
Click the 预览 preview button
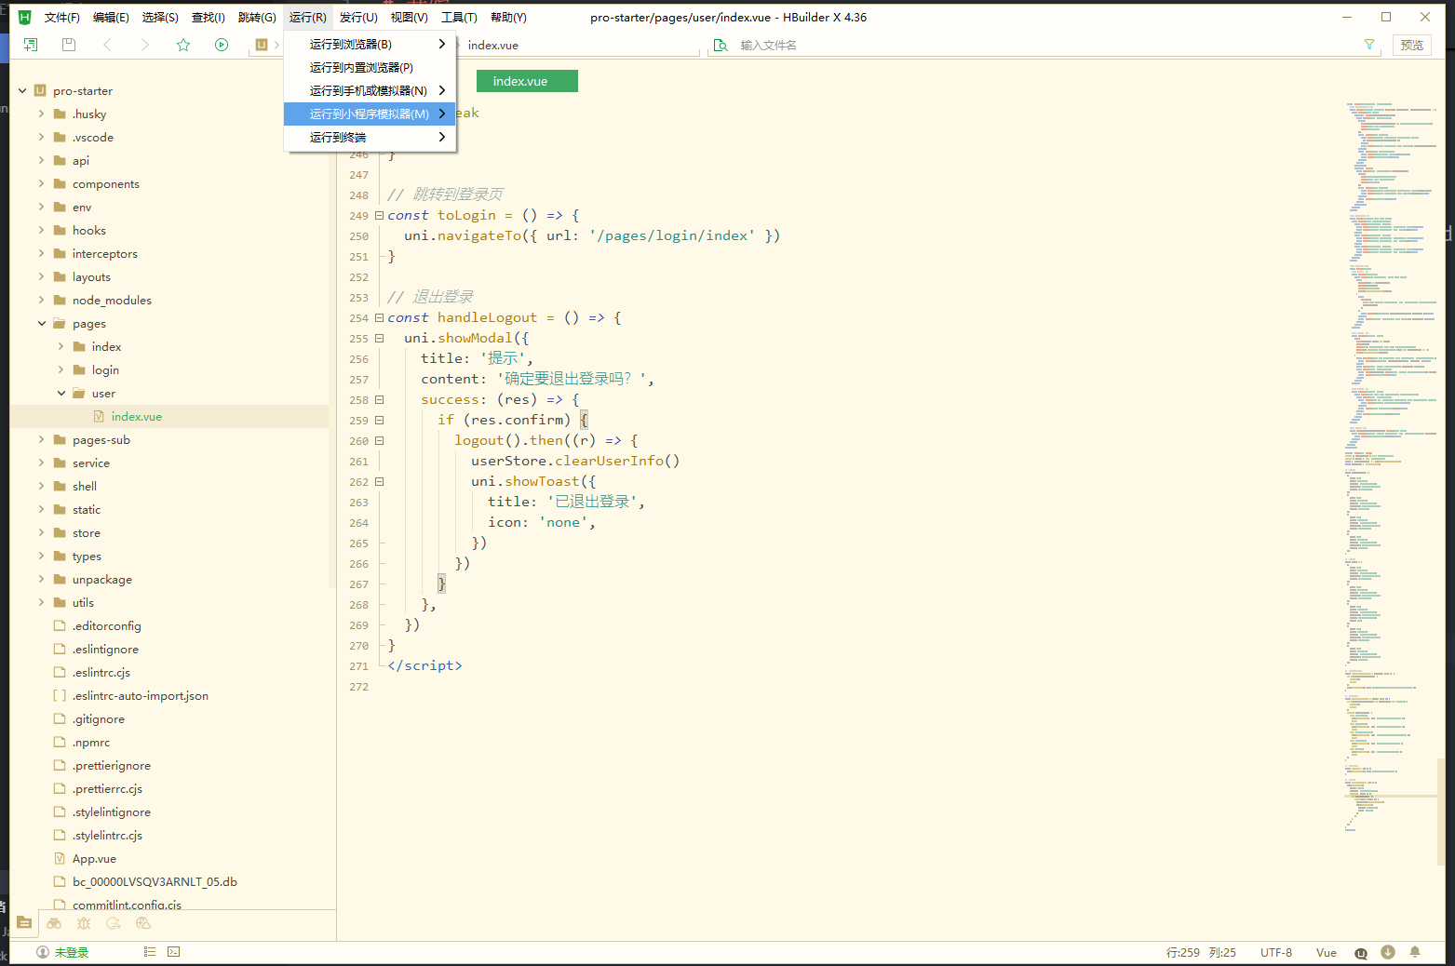(1411, 45)
